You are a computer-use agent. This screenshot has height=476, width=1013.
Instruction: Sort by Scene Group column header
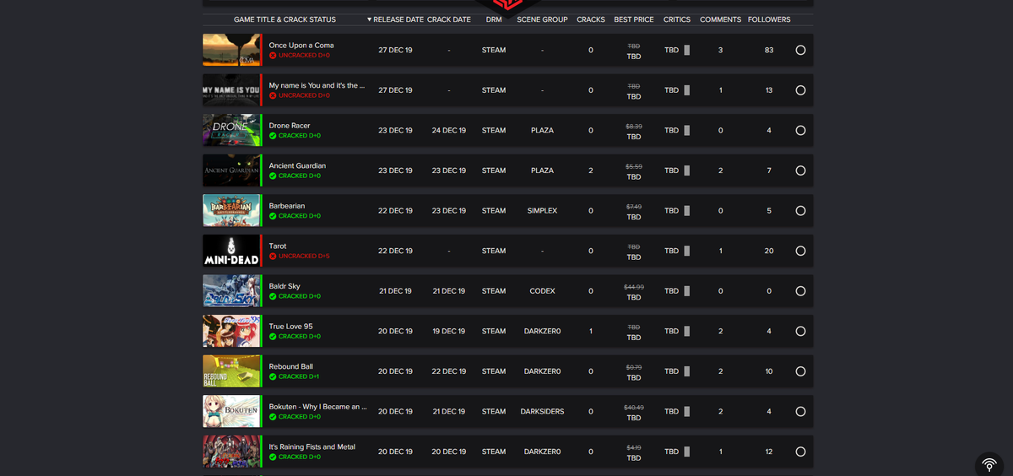pyautogui.click(x=542, y=19)
